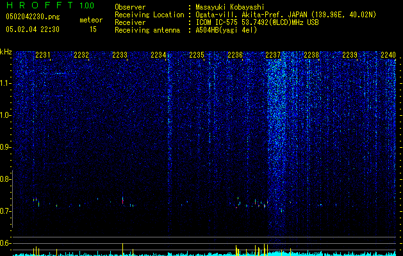Click the 'Observer' field label
Image resolution: width=403 pixels, height=256 pixels.
tap(130, 7)
